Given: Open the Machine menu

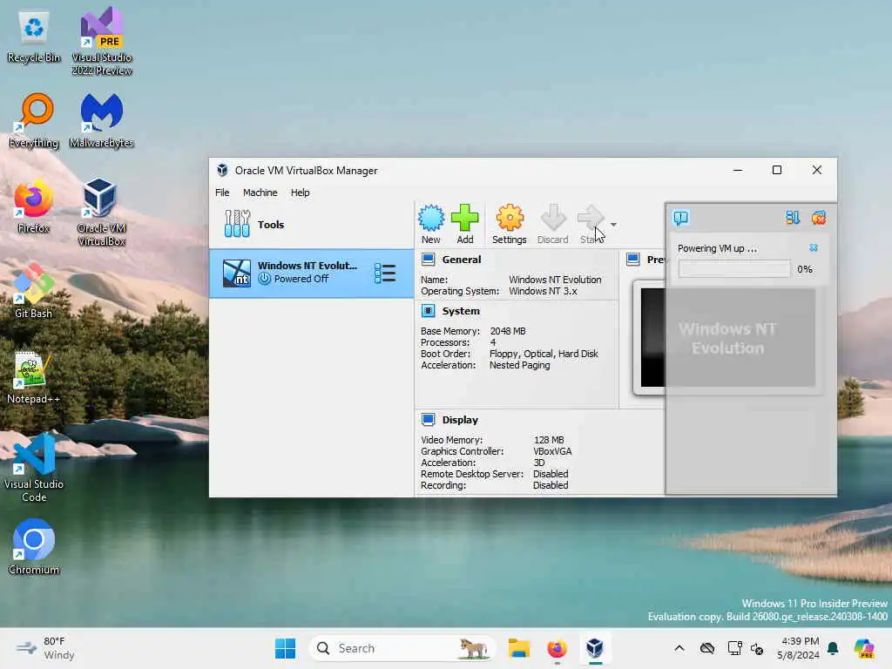Looking at the screenshot, I should 260,193.
